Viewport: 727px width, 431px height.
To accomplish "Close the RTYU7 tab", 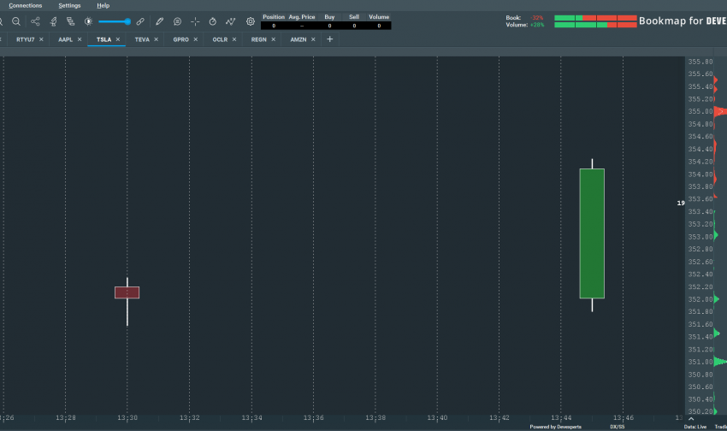I will [41, 39].
